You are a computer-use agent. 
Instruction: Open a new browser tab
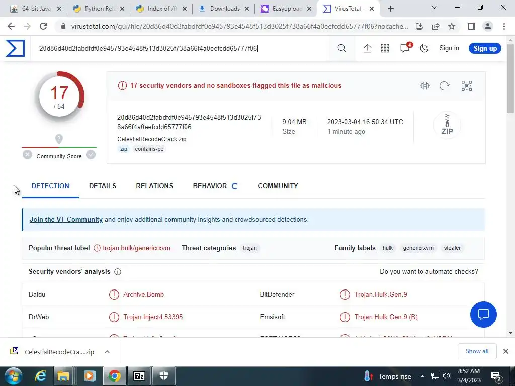[390, 9]
